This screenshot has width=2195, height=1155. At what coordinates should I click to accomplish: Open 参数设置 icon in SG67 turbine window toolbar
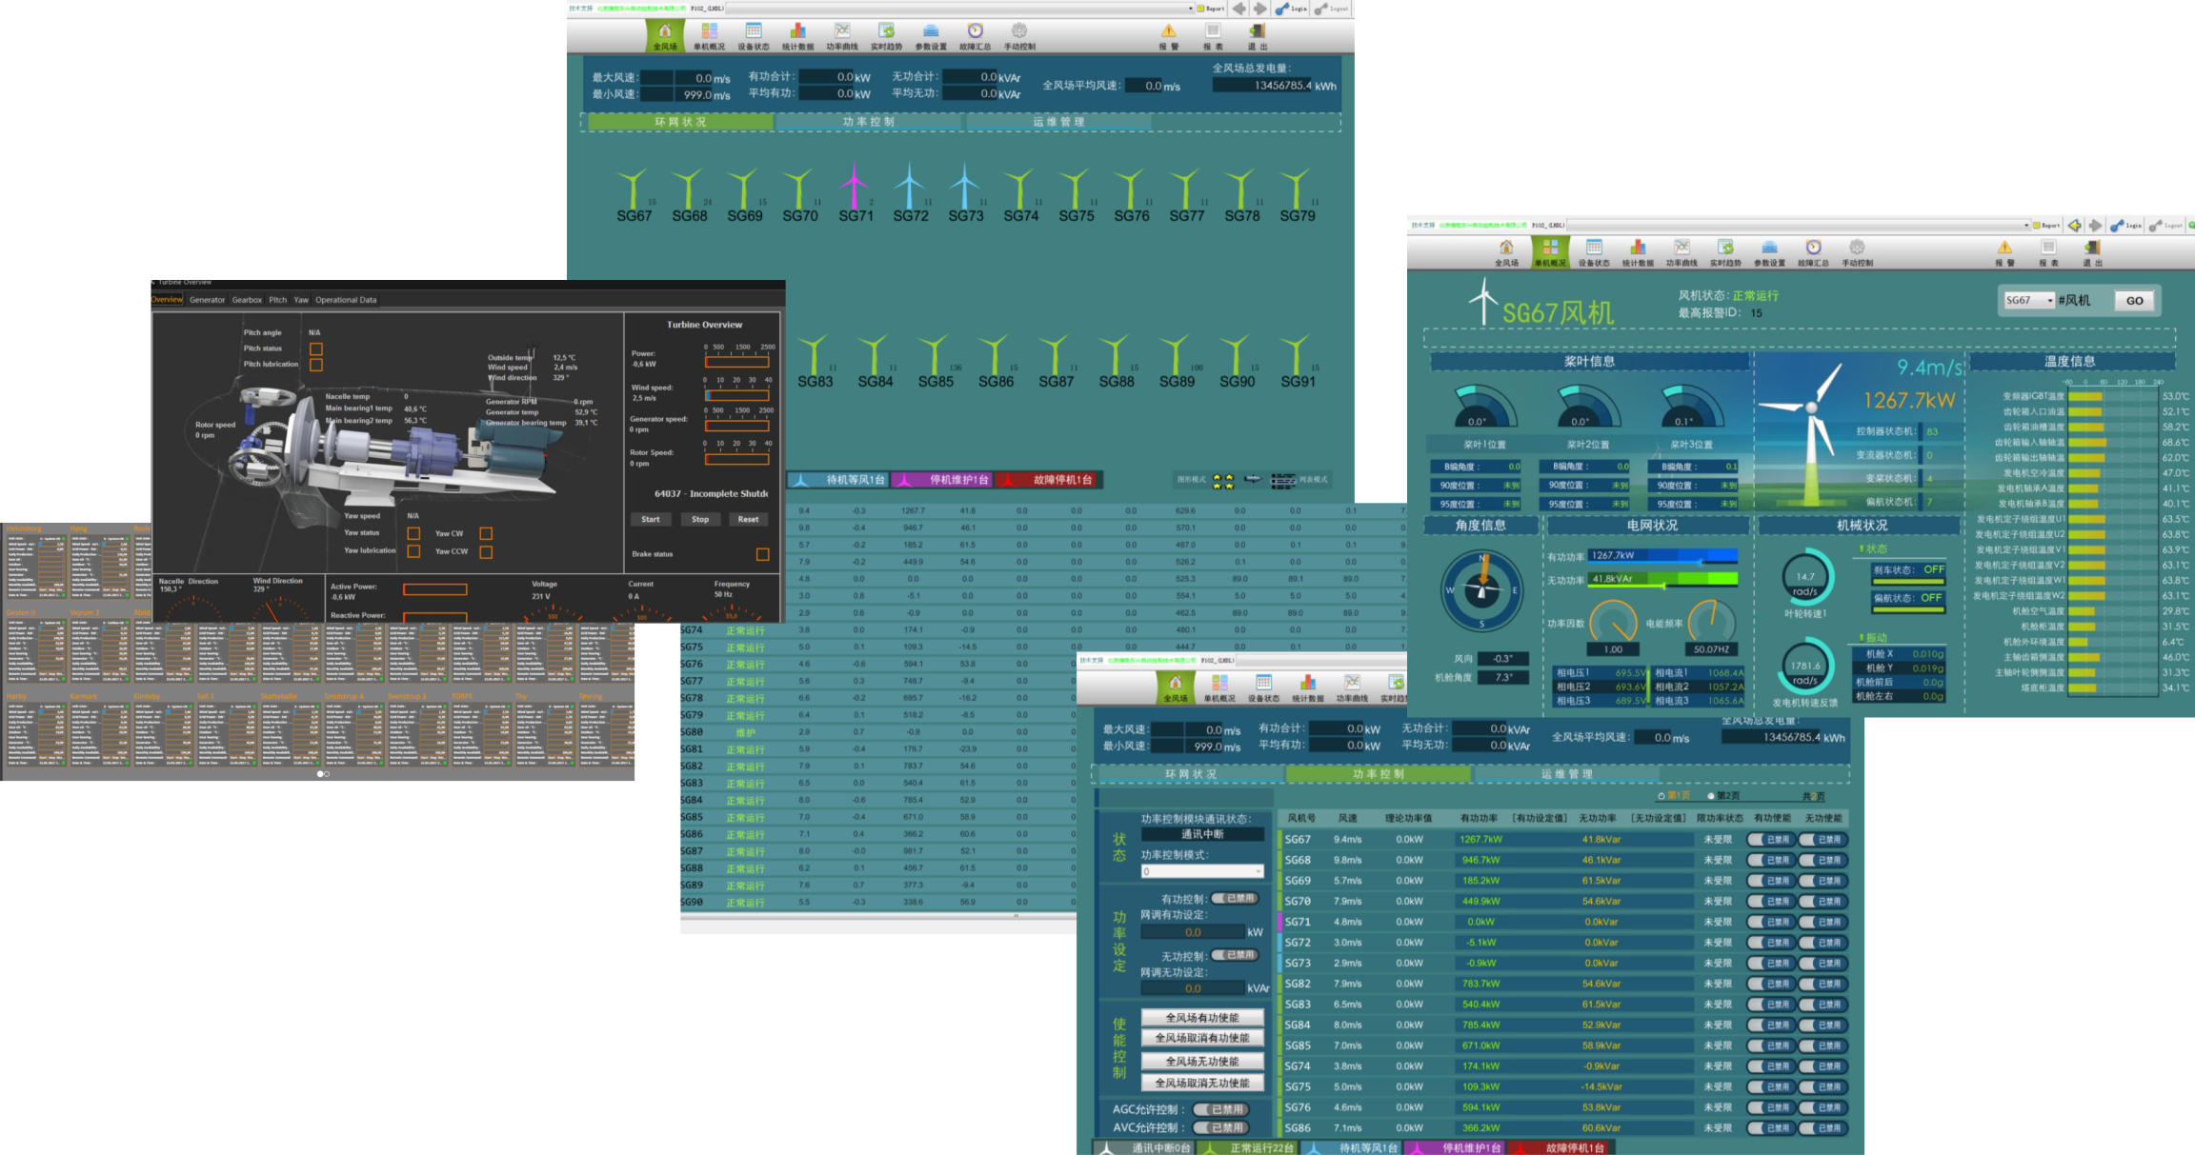1769,252
